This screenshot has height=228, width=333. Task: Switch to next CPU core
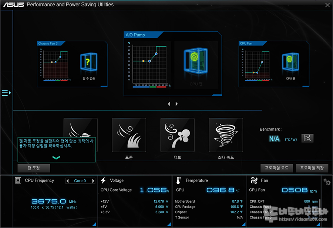click(x=93, y=181)
